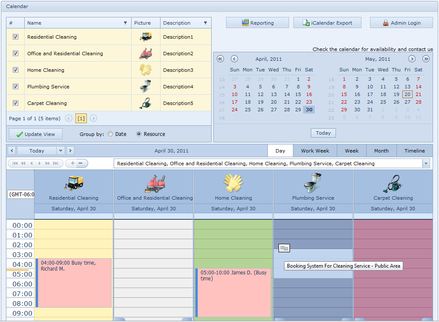The image size is (439, 322).
Task: Click the large vacuum icon in Carpet Cleaning header
Action: tap(393, 184)
